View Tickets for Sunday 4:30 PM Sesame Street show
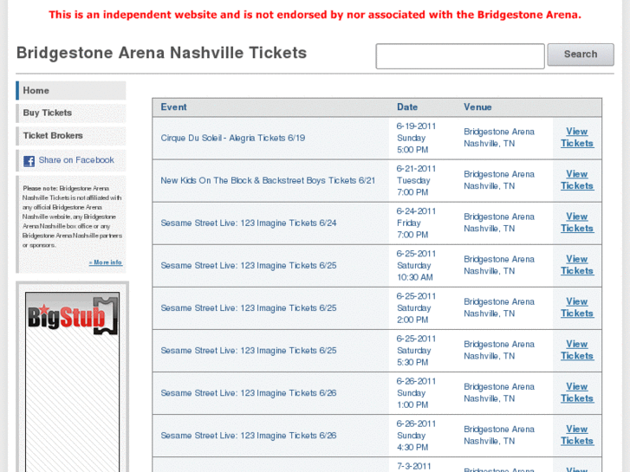 pyautogui.click(x=577, y=436)
